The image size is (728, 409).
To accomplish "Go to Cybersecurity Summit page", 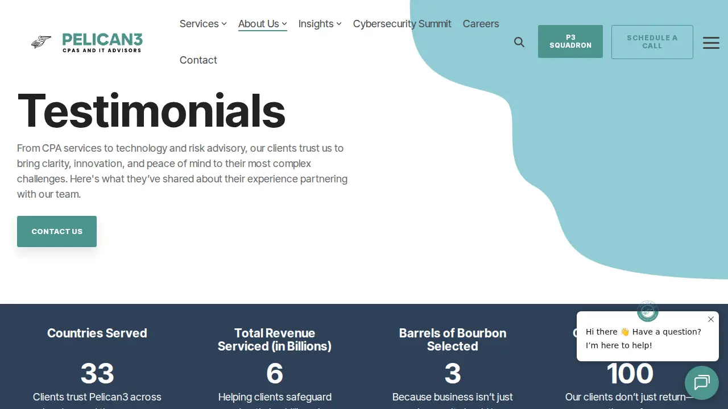I will tap(402, 24).
